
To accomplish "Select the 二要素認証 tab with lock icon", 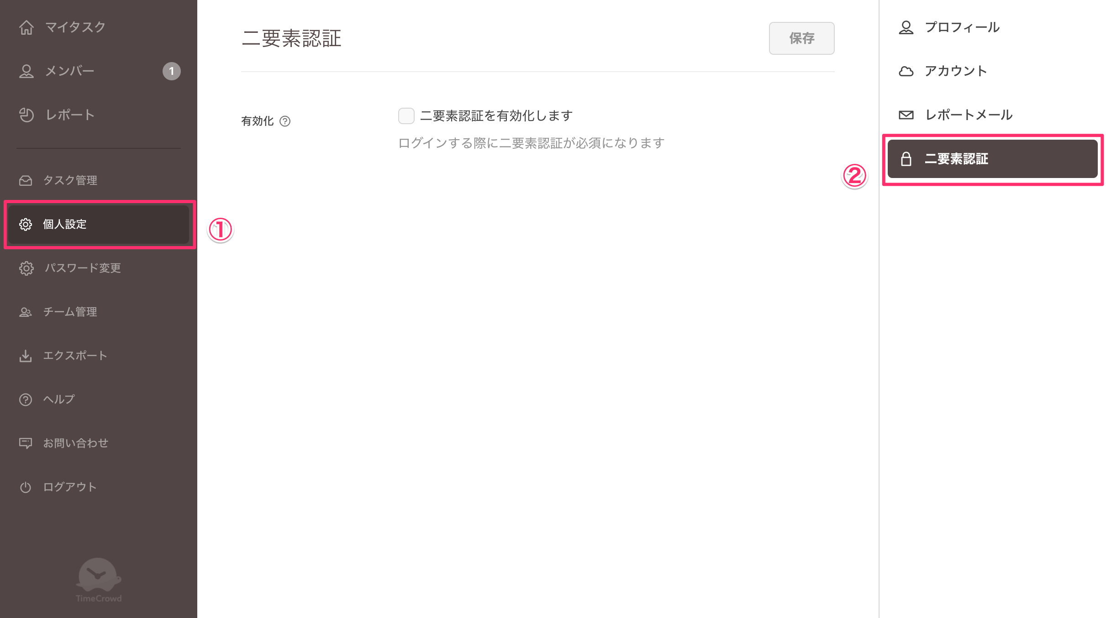I will coord(993,159).
